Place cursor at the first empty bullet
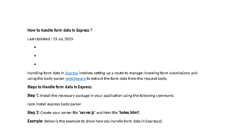 click(35, 47)
